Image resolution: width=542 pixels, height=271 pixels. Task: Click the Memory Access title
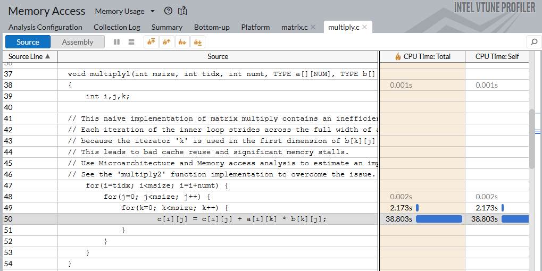47,11
